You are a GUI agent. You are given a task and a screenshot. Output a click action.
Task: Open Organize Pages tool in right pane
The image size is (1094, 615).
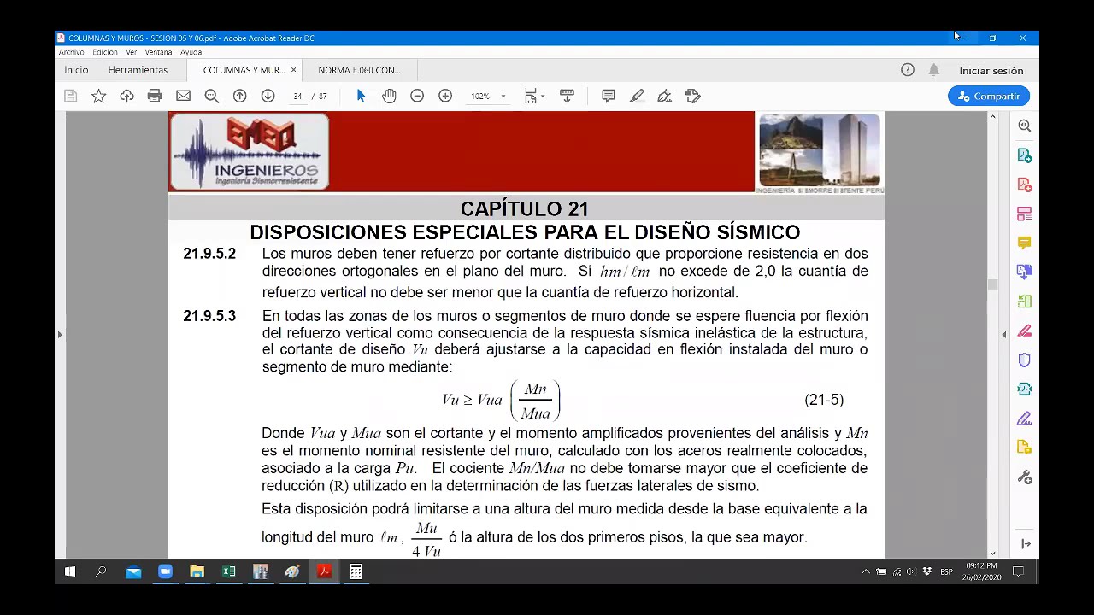1025,302
